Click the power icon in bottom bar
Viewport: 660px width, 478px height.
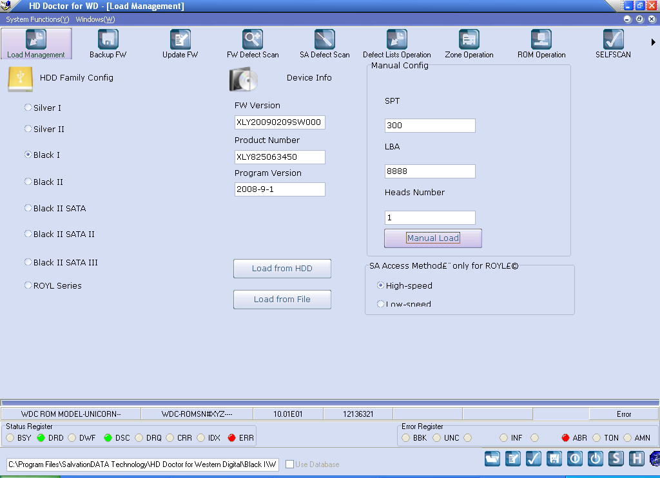595,458
